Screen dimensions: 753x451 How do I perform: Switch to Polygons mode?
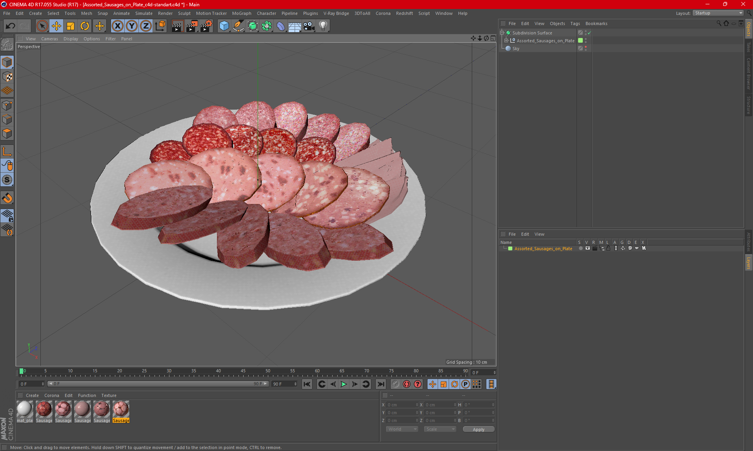point(7,133)
